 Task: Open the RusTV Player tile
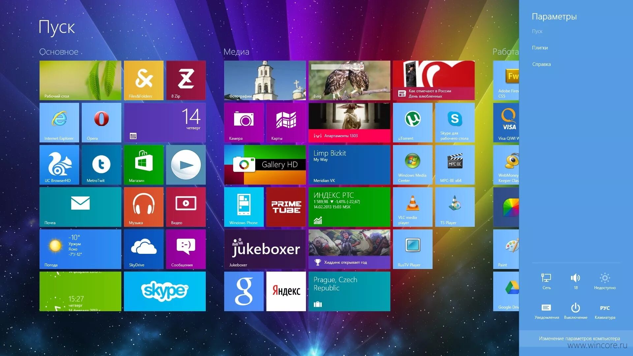(x=413, y=249)
